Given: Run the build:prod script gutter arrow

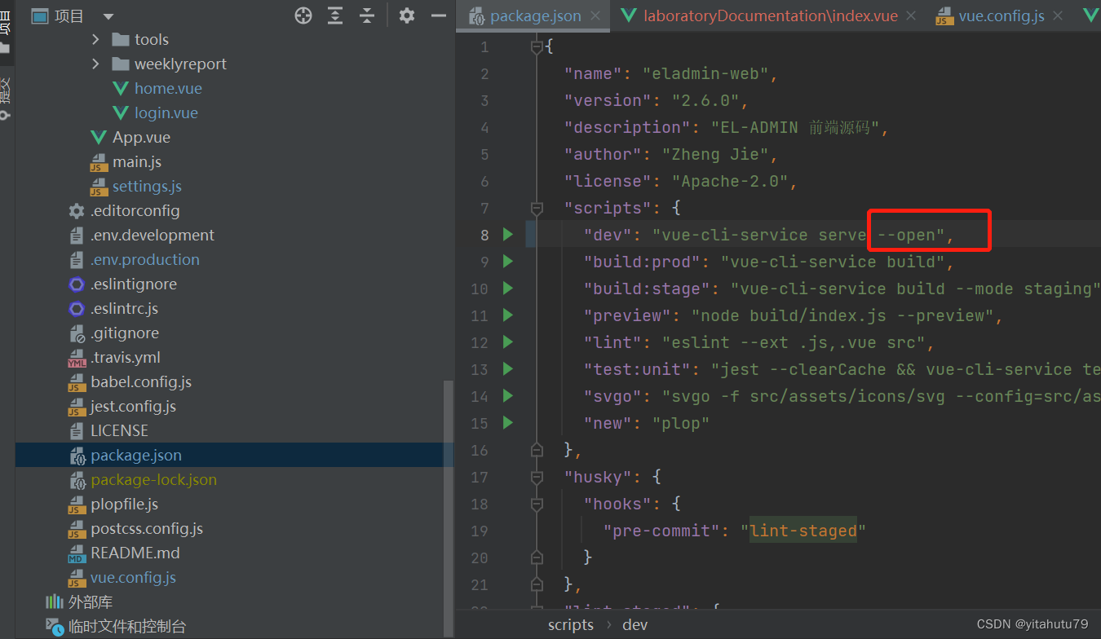Looking at the screenshot, I should point(508,262).
